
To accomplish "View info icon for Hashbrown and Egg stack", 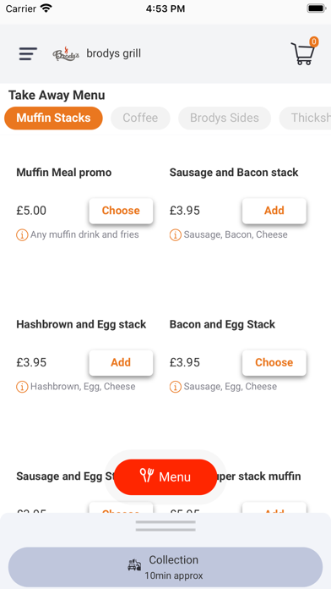I will coord(22,387).
